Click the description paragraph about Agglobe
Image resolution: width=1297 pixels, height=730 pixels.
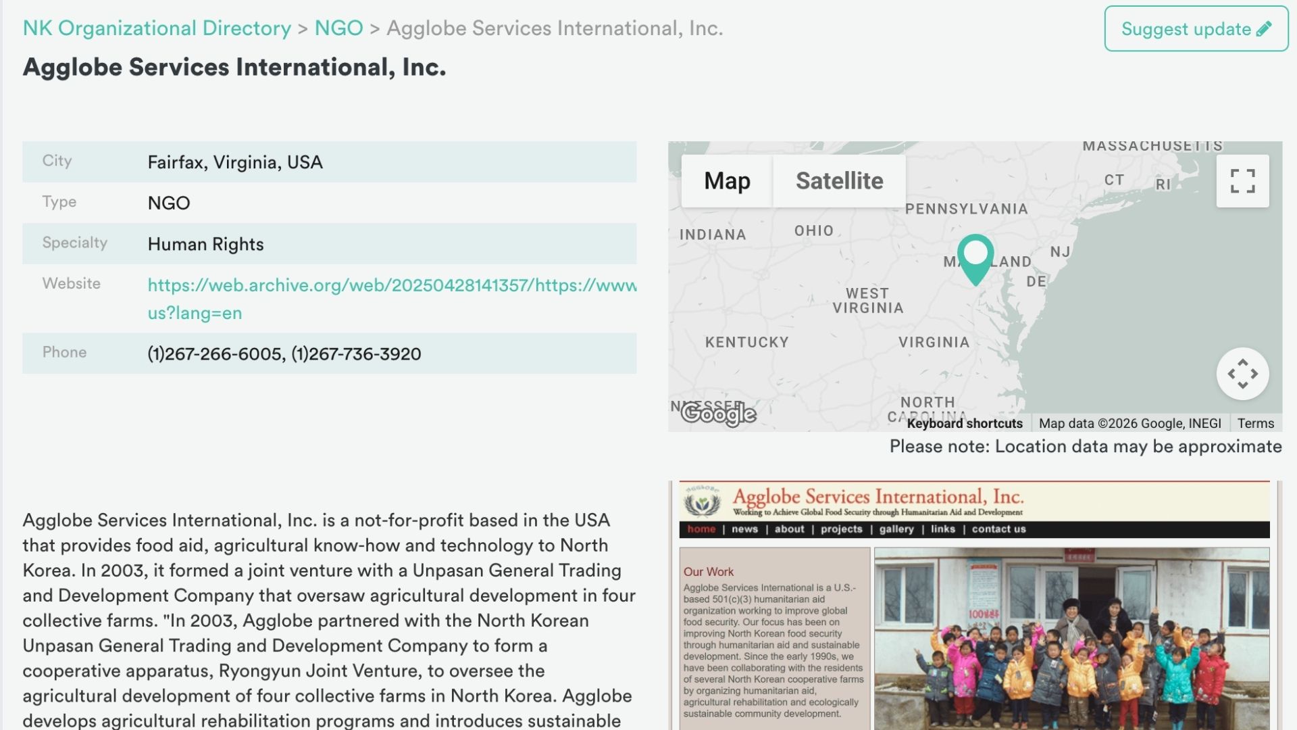(x=329, y=620)
